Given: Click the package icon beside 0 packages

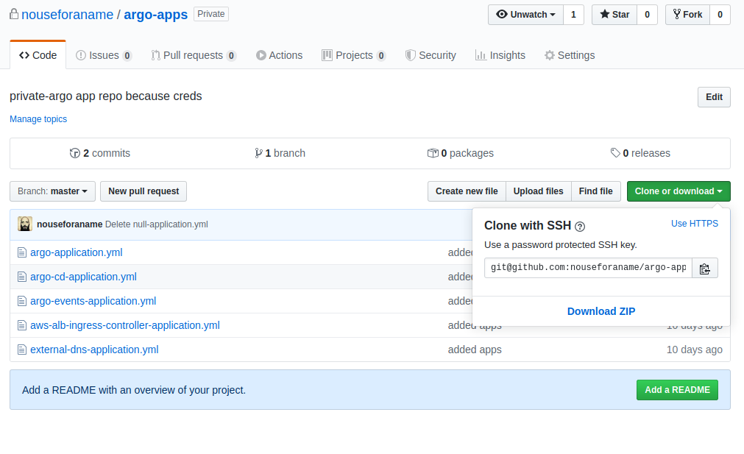Looking at the screenshot, I should (433, 153).
